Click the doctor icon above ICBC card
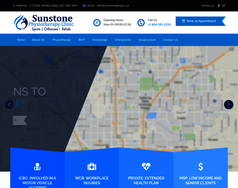Viewport: 238px width, 188px height. [x=37, y=166]
